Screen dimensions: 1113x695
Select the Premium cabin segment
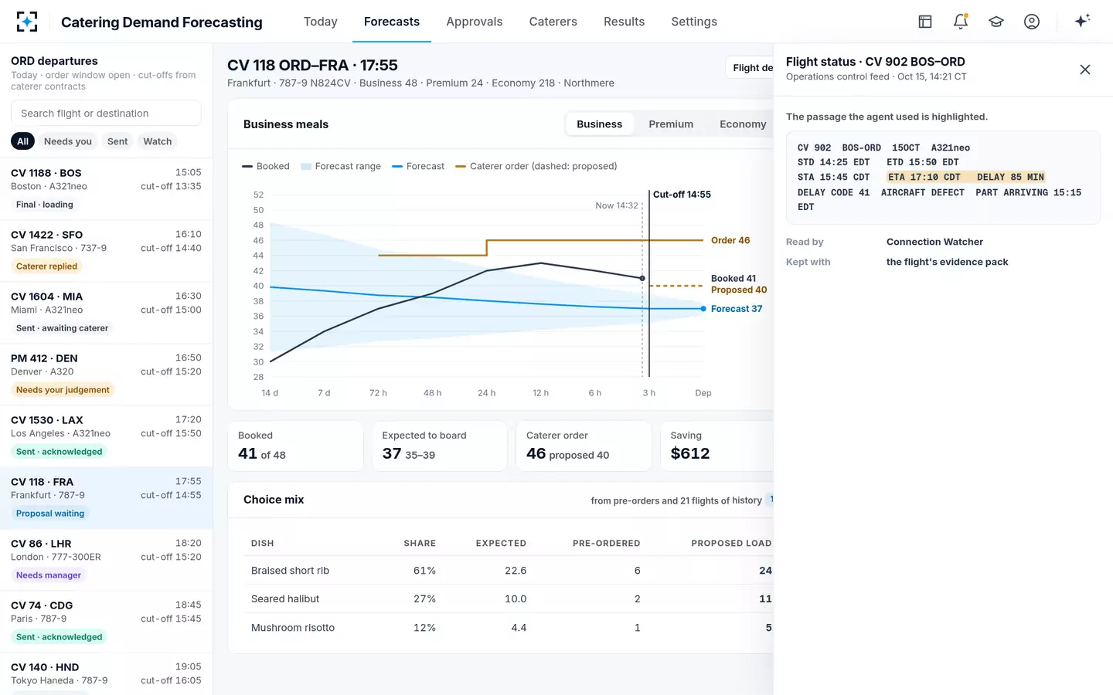pos(671,124)
